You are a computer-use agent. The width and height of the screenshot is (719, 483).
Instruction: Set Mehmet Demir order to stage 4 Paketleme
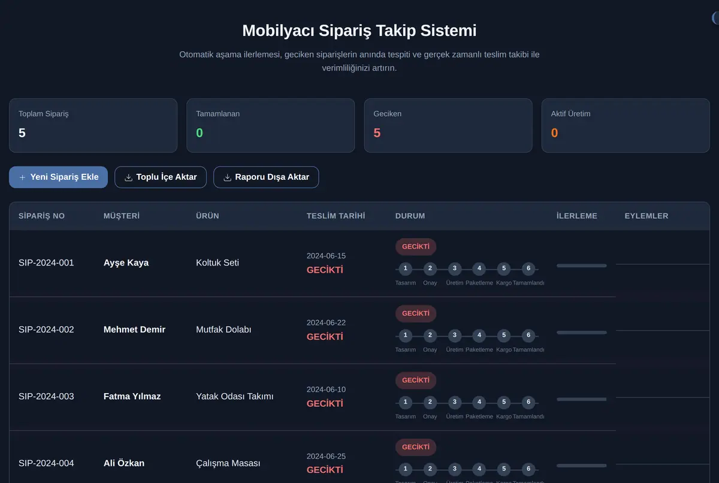(x=479, y=336)
